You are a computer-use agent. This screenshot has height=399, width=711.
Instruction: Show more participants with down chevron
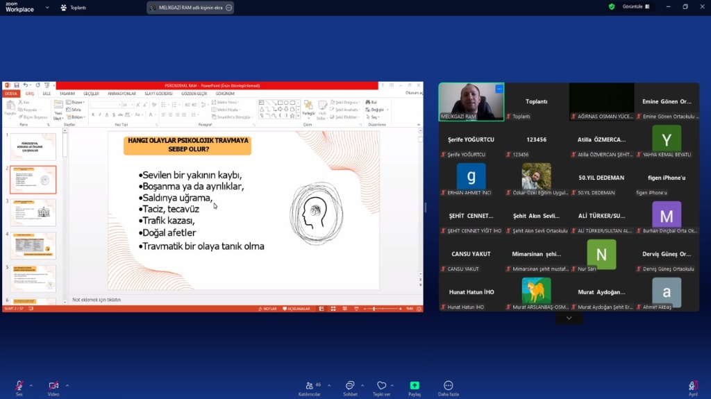point(569,318)
